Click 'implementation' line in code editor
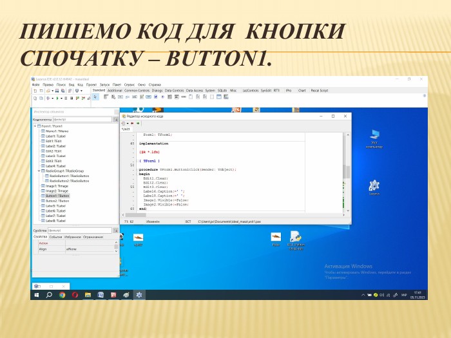 [153, 144]
